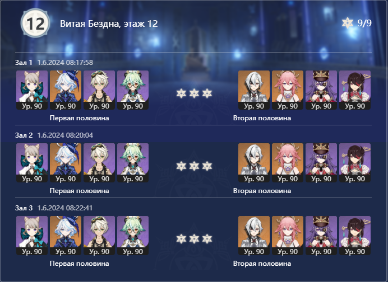This screenshot has height=282, width=388.
Task: Click the "Витая Бездна, этаж 12" title
Action: (x=109, y=23)
